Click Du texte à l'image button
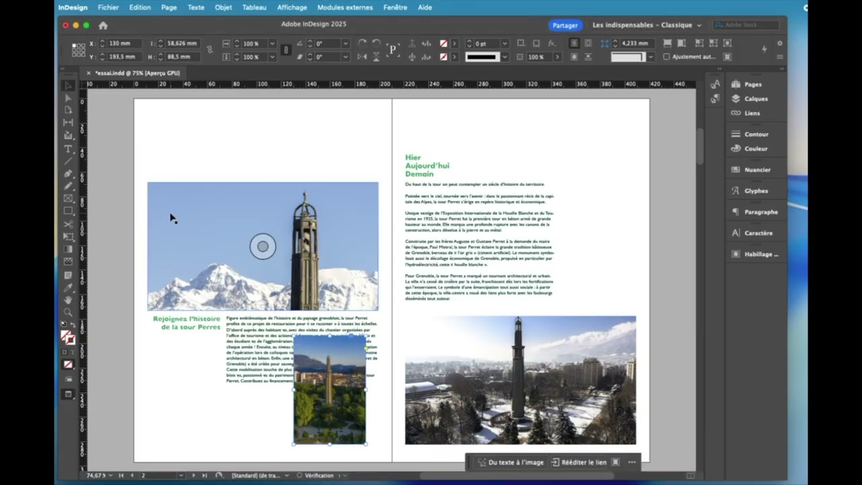This screenshot has height=485, width=862. 510,462
